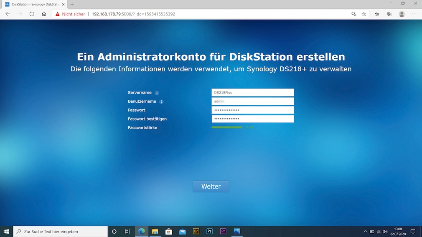
Task: Click the Weiter button
Action: (x=211, y=187)
